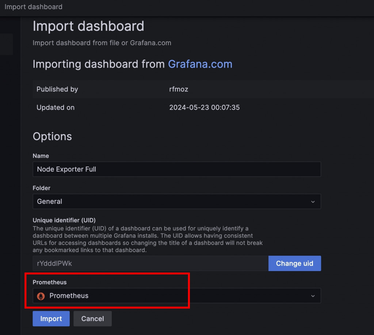Click the Prometheus flame icon
374x335 pixels.
coord(41,296)
